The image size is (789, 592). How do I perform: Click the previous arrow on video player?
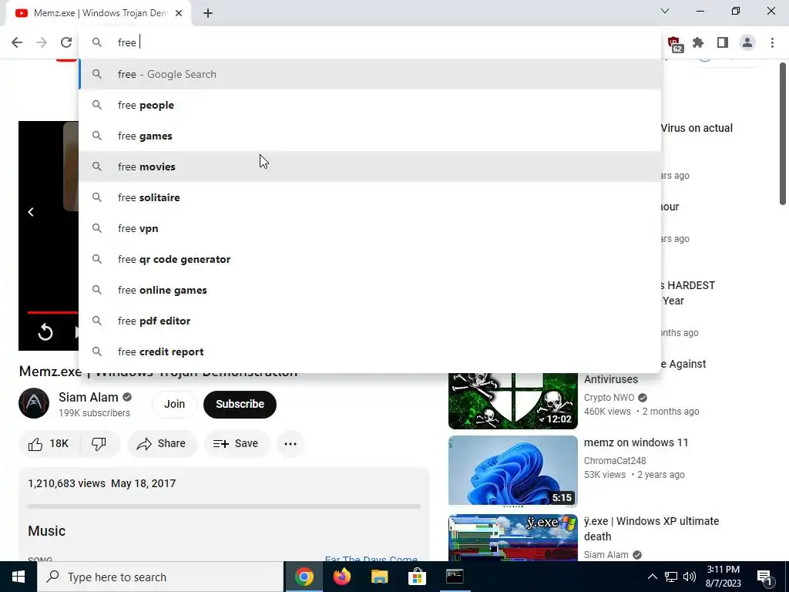click(x=31, y=212)
